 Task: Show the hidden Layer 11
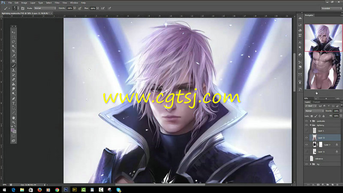click(307, 152)
